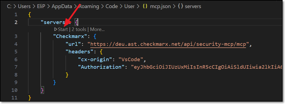Click line number 4 in the gutter
The image size is (285, 104).
(x=16, y=44)
